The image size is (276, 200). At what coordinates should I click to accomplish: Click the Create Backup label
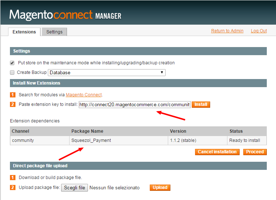point(32,72)
